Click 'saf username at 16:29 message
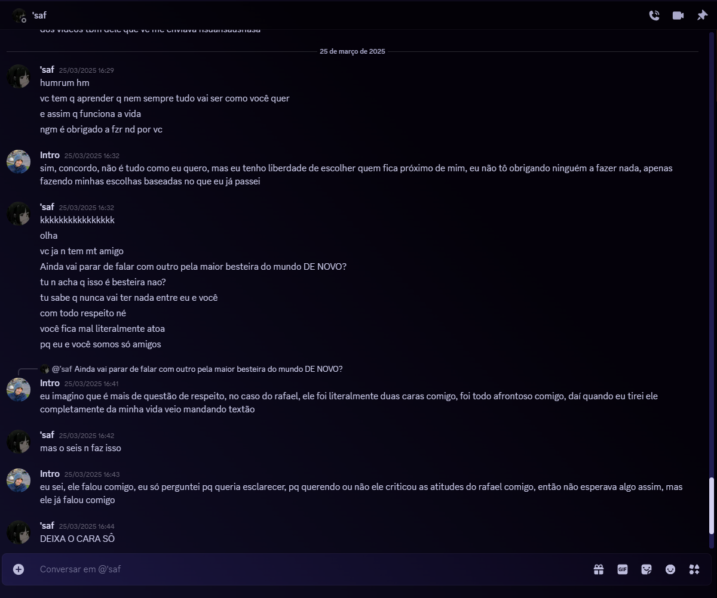The height and width of the screenshot is (598, 717). pyautogui.click(x=47, y=70)
